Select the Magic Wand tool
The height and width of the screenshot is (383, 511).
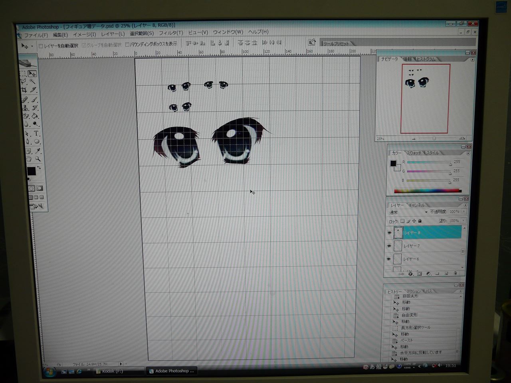coord(33,81)
